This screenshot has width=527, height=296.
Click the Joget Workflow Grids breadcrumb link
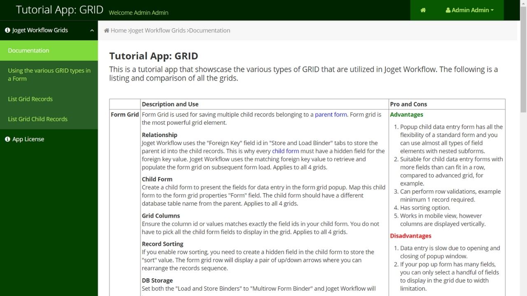point(158,30)
